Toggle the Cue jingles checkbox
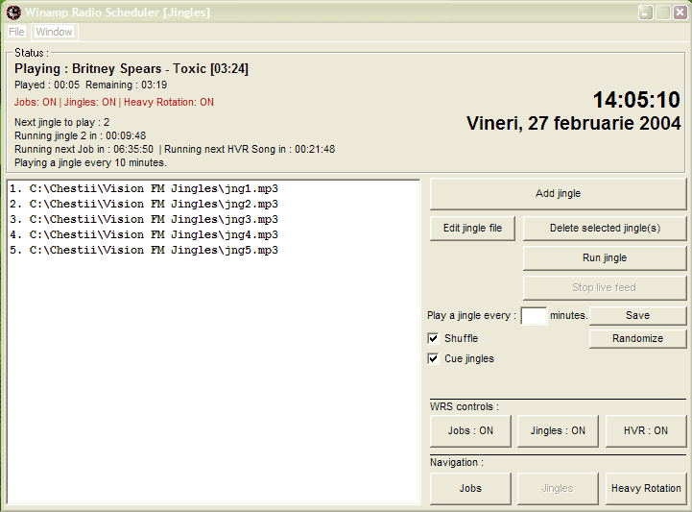Image resolution: width=692 pixels, height=512 pixels. click(x=434, y=358)
